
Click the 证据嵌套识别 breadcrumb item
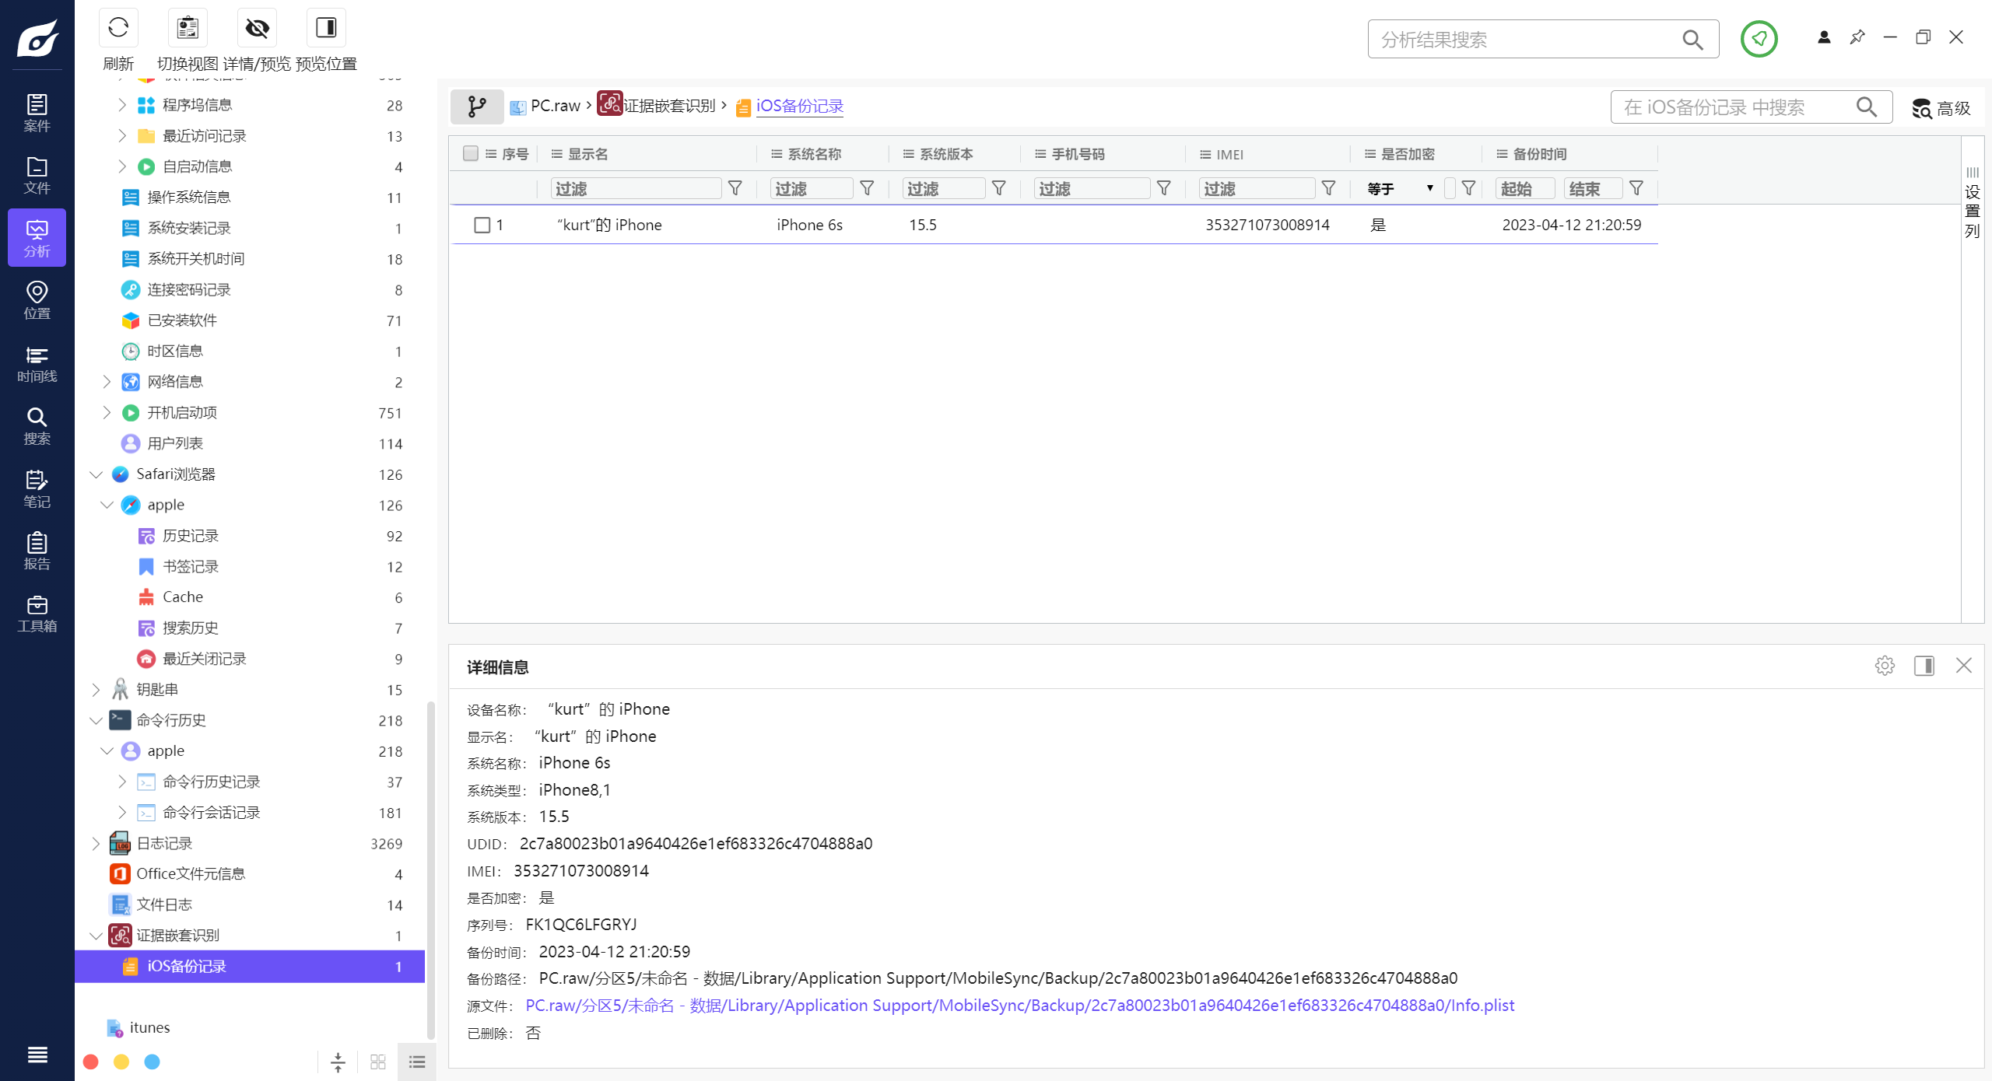pos(668,106)
